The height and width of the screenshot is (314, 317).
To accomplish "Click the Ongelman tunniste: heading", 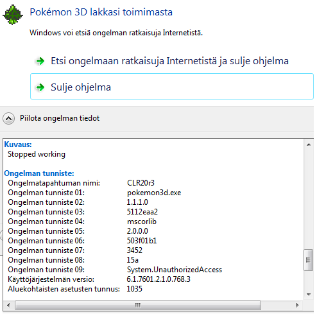I will pos(39,173).
